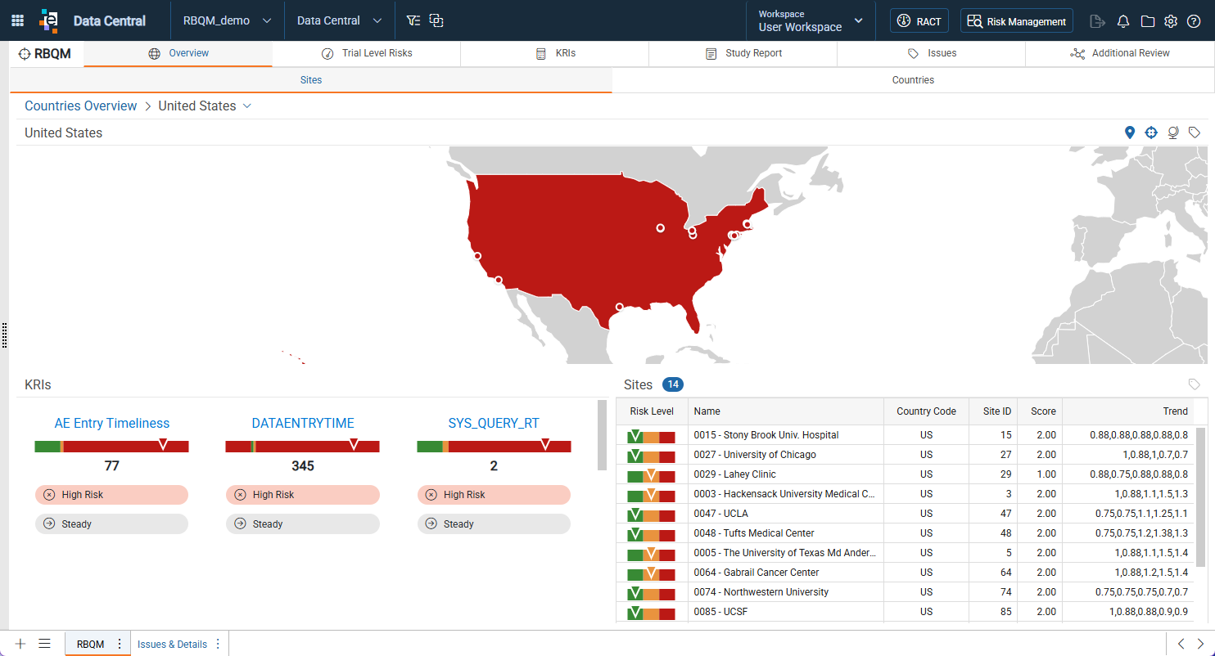Click the logout exit icon

tap(1097, 21)
